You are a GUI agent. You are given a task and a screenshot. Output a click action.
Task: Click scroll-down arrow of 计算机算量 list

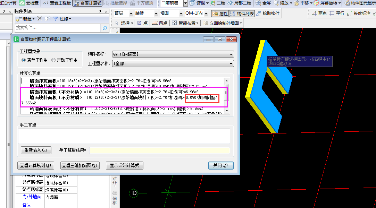point(226,111)
